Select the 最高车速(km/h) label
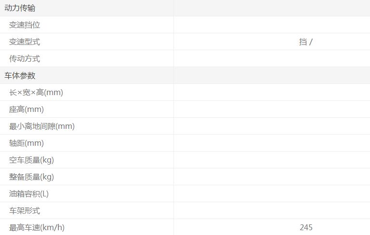The image size is (370, 235). [x=37, y=228]
